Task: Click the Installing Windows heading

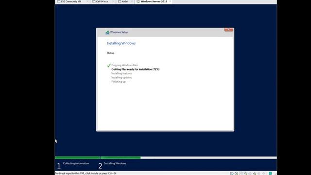Action: click(121, 43)
